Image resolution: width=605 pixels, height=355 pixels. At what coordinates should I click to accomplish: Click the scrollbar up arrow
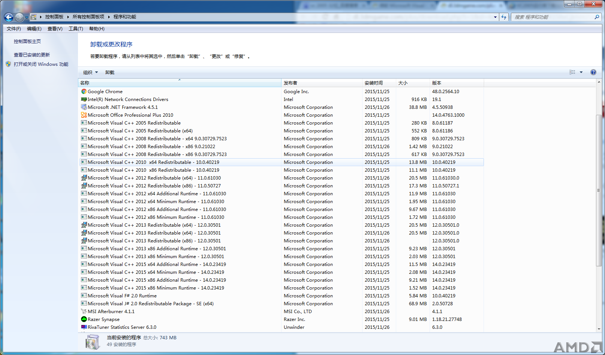(x=599, y=82)
